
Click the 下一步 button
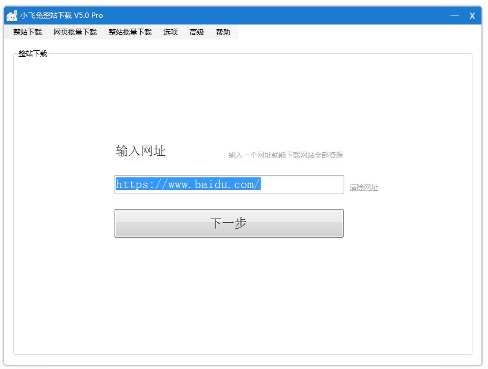[x=229, y=223]
